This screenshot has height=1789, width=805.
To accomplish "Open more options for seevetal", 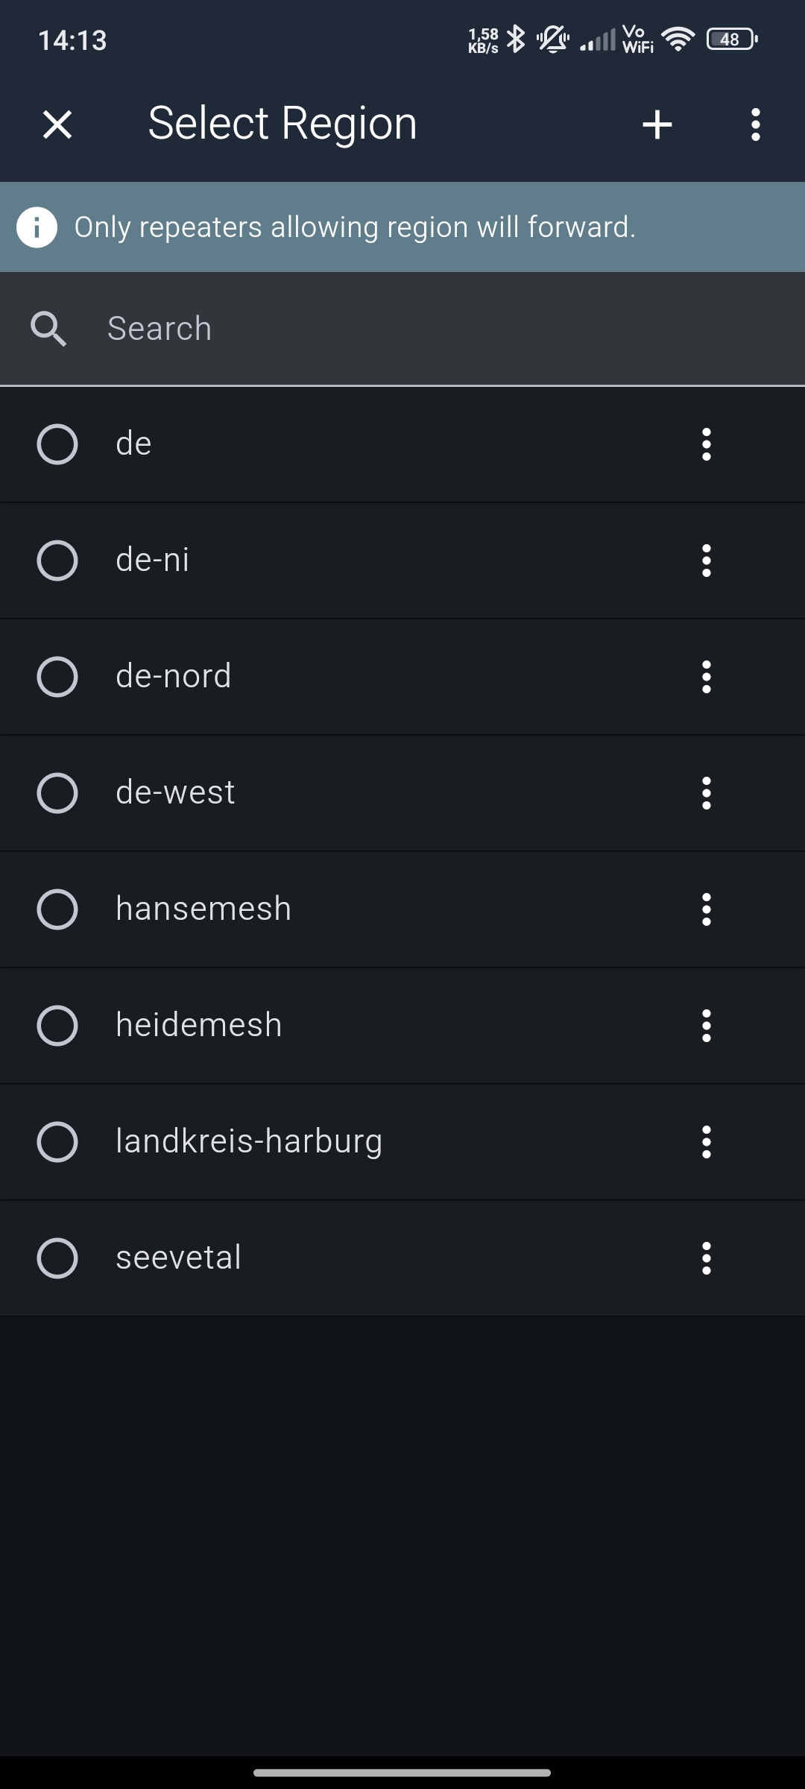I will point(706,1258).
